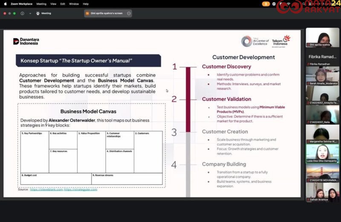Open the View menu
This screenshot has width=341, height=222.
(53, 4)
